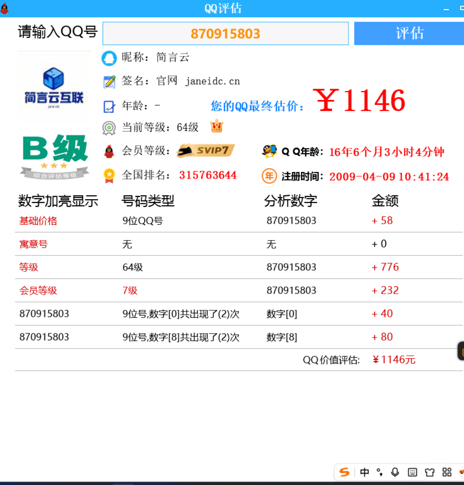Screen dimensions: 464x485
Task: Open the Sogou S logo menu
Action: pos(344,472)
